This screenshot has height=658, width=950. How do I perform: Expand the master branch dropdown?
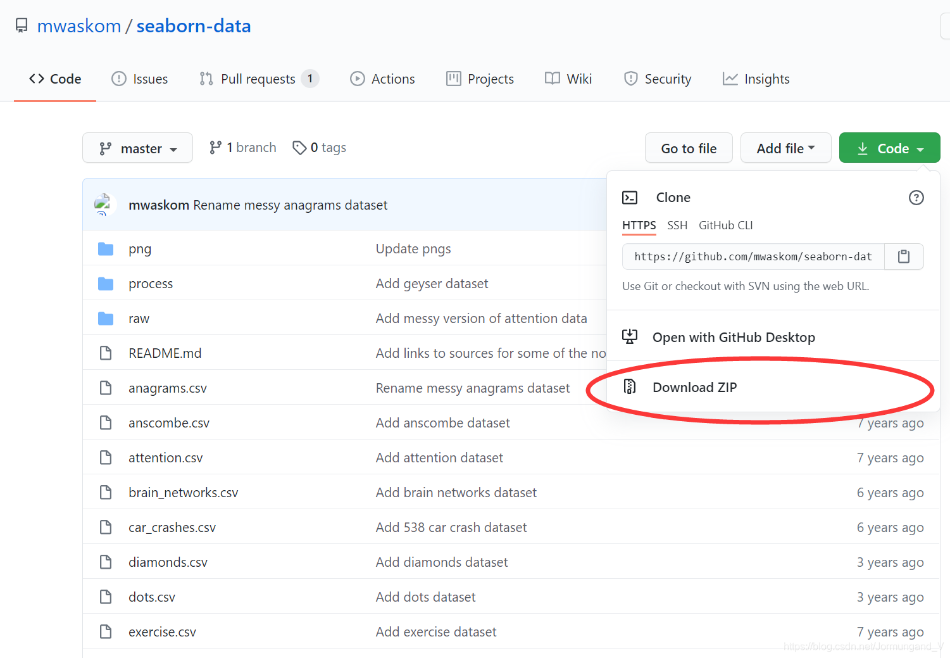click(x=137, y=148)
